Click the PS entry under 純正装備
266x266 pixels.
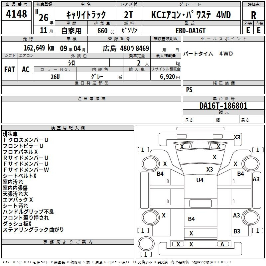189,90
